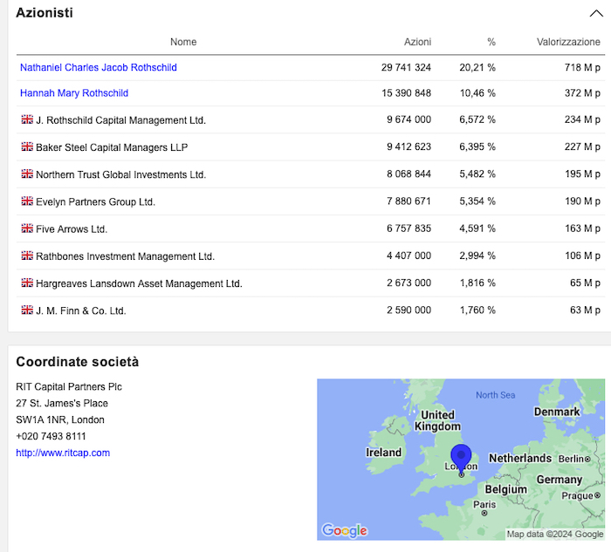
Task: Open Nathaniel Charles Jacob Rothschild profile link
Action: (x=98, y=67)
